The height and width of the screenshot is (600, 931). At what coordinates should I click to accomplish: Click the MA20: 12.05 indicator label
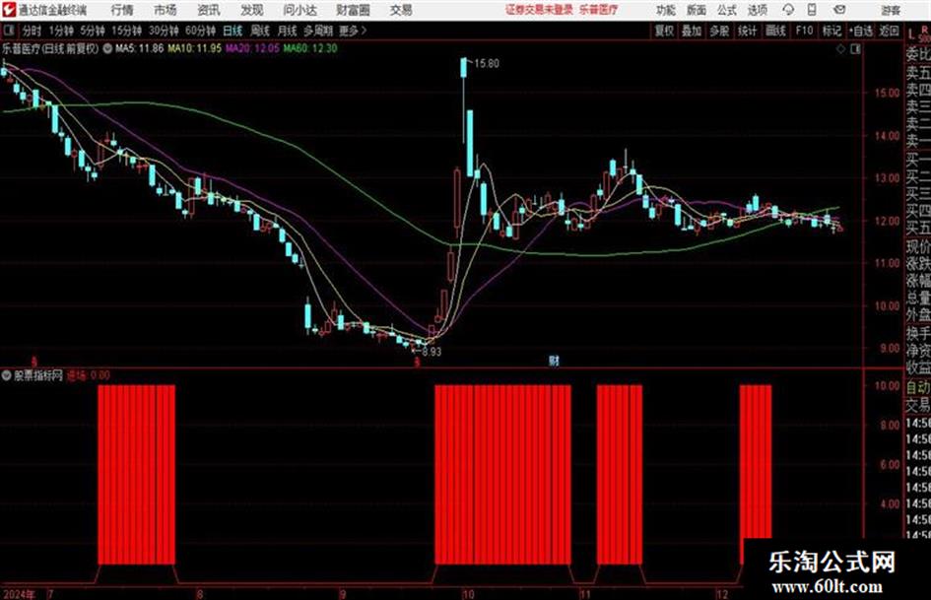tap(252, 48)
